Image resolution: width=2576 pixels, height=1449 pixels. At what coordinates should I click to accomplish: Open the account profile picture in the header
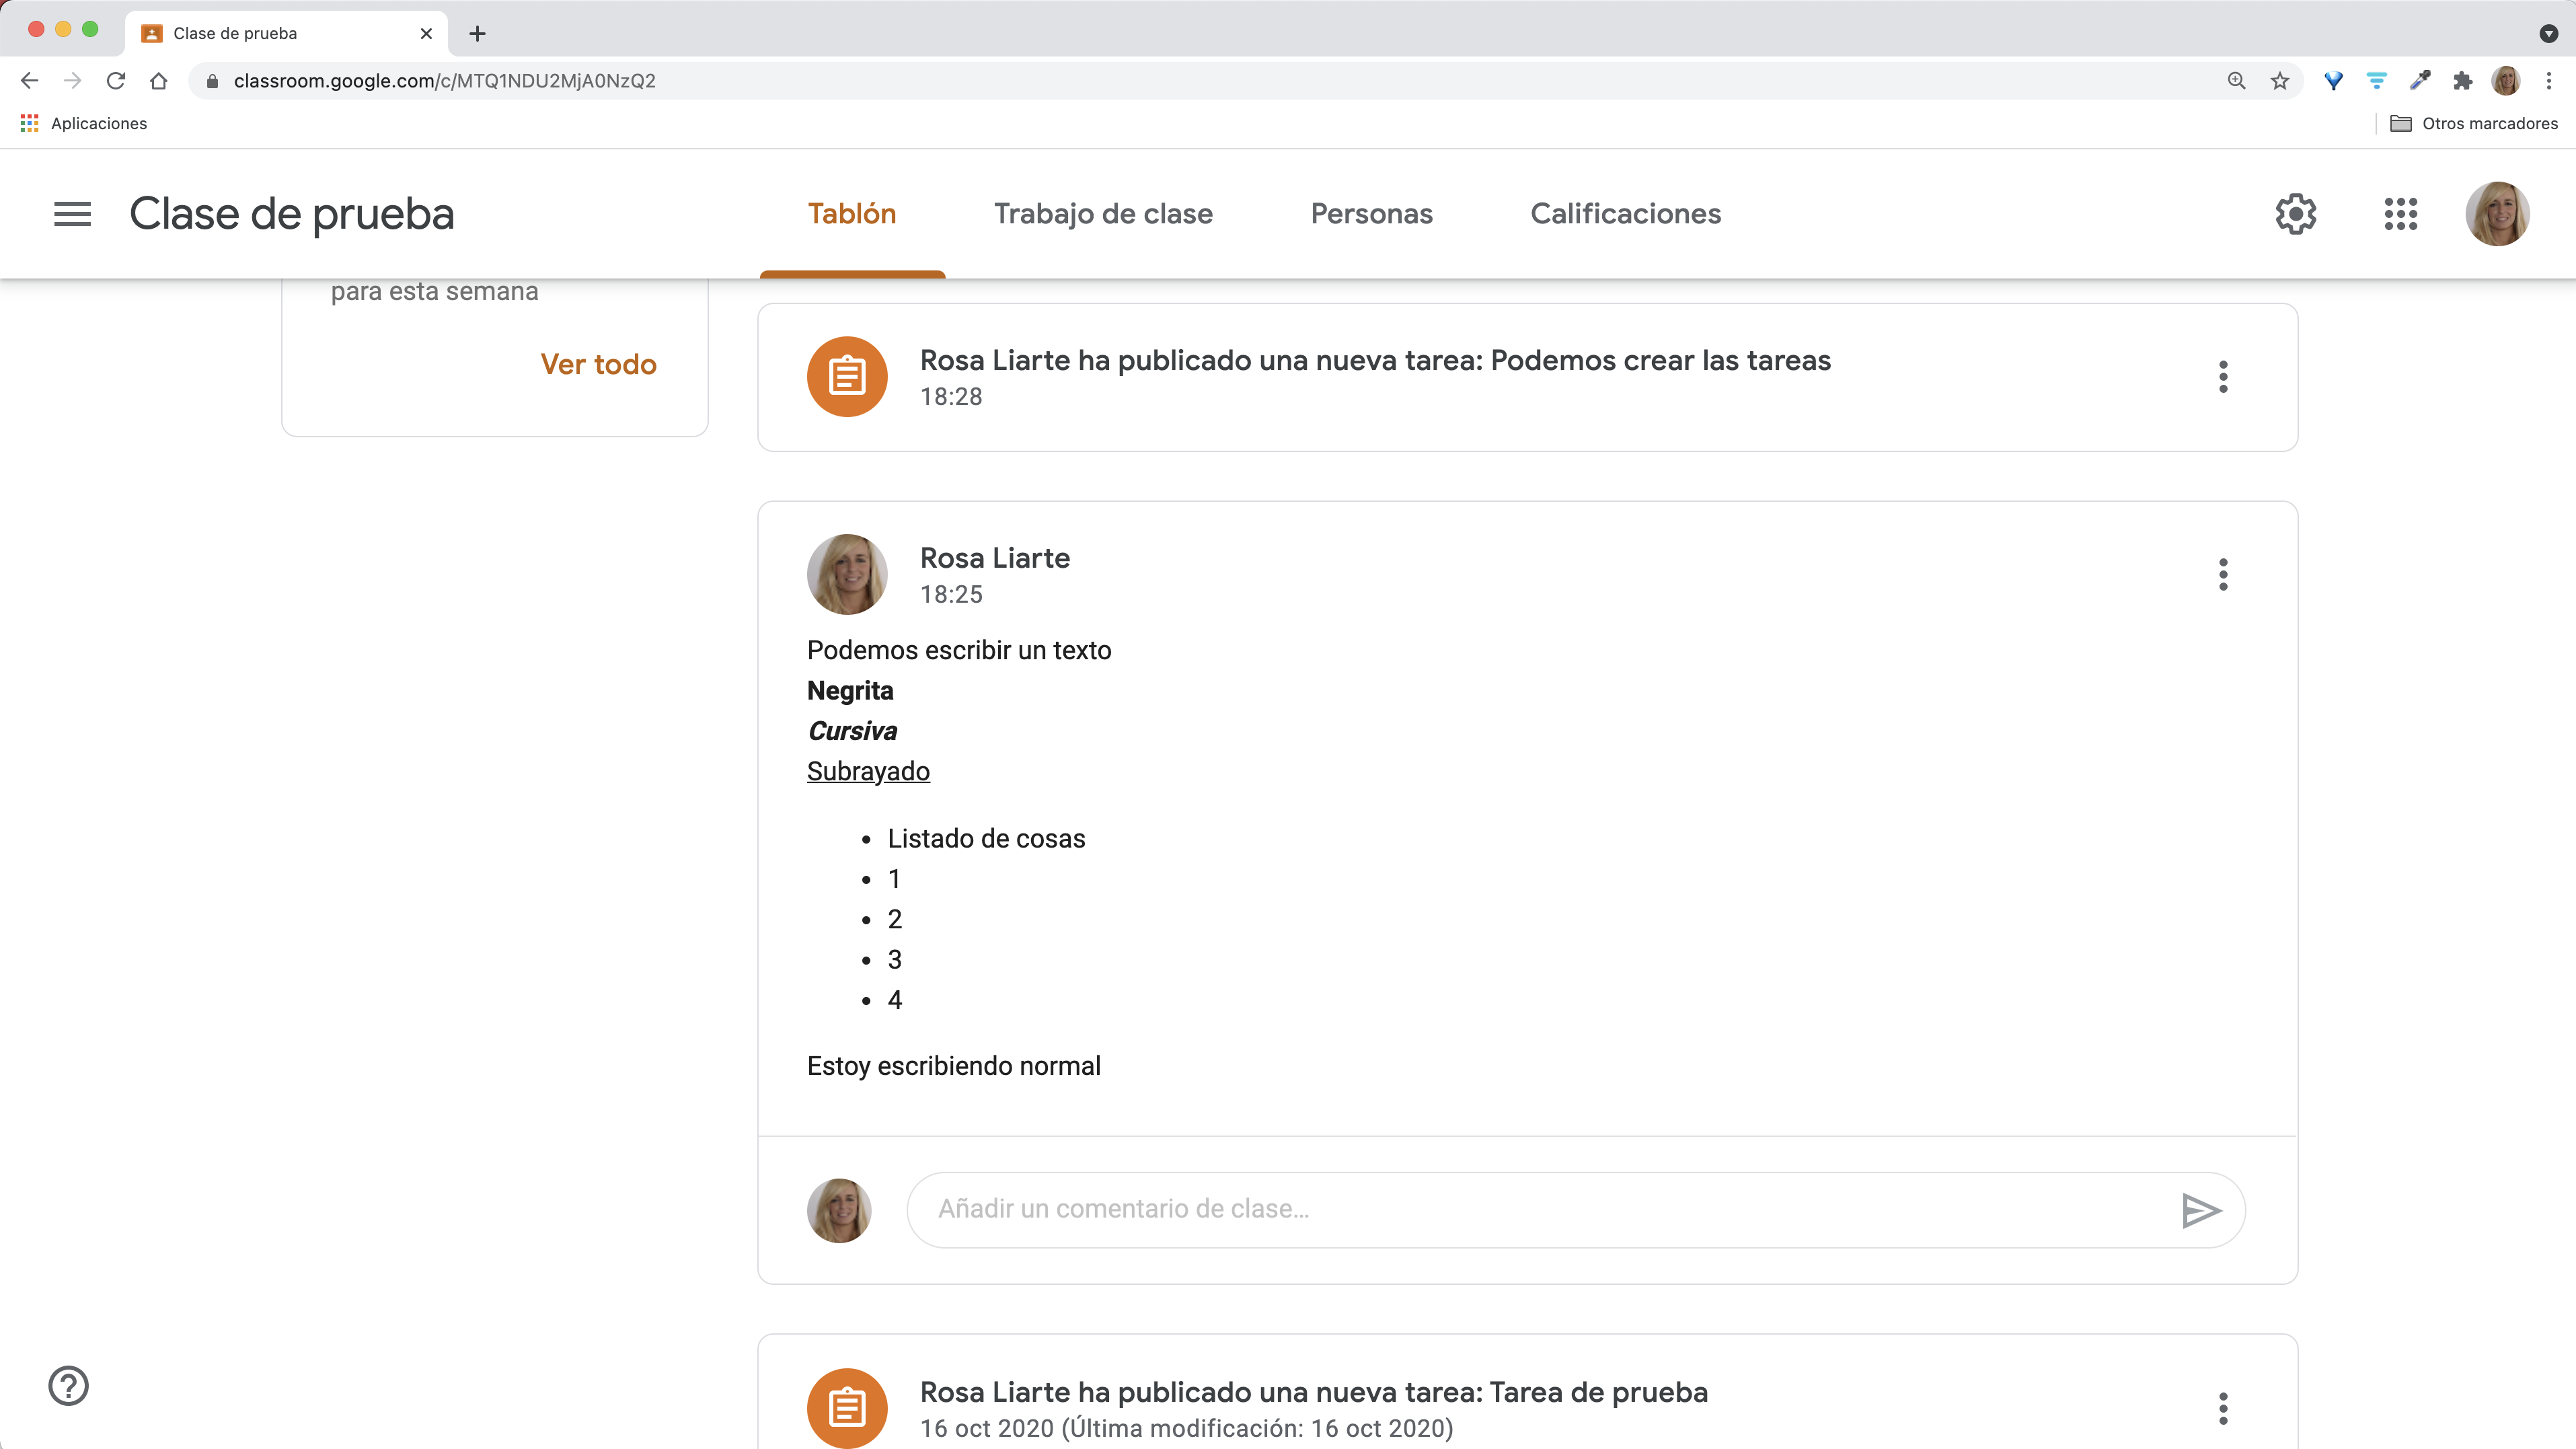click(2497, 214)
